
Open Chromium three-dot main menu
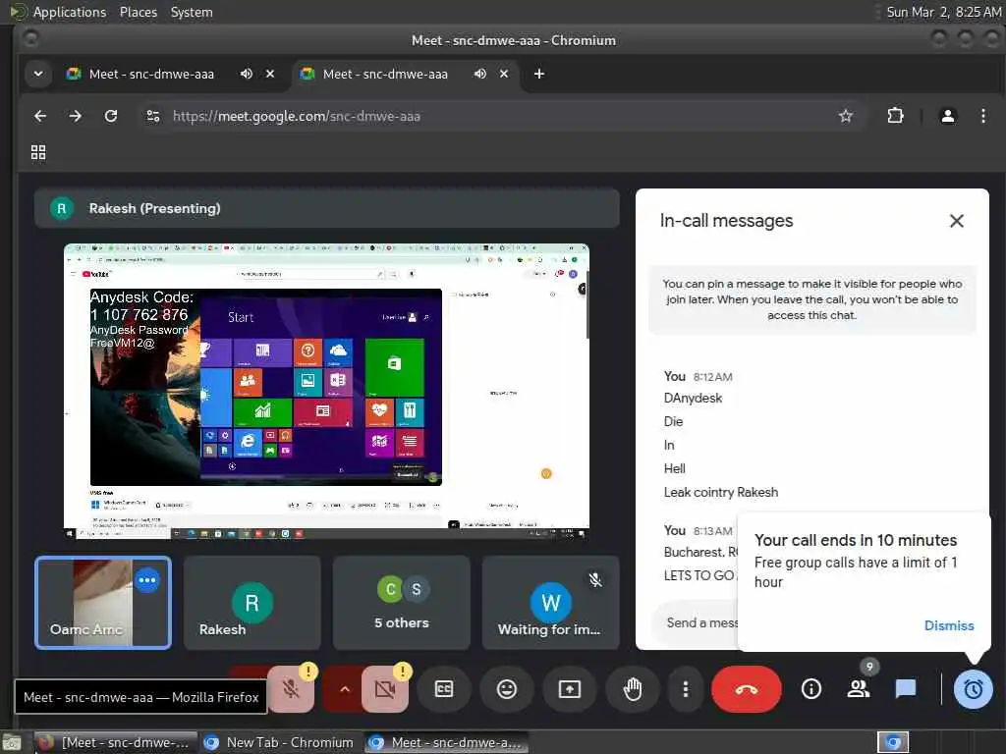pos(982,116)
